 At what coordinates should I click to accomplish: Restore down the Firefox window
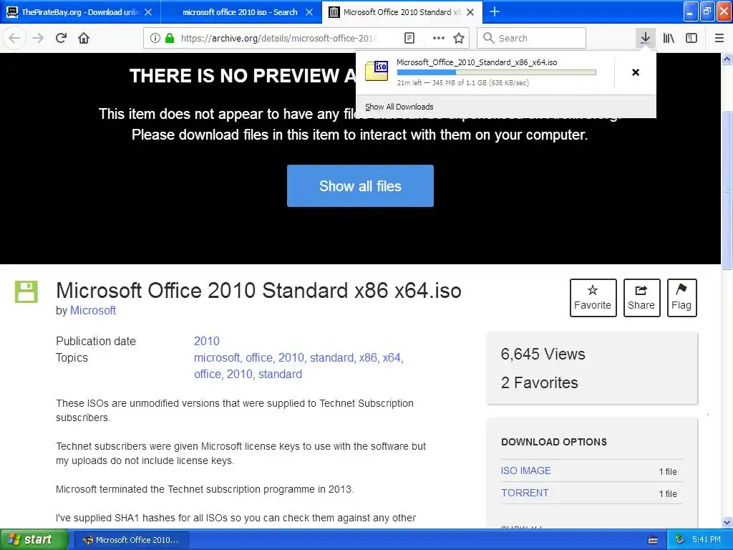(707, 11)
